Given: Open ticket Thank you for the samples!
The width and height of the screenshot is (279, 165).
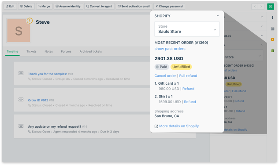Looking at the screenshot, I should pos(47,74).
